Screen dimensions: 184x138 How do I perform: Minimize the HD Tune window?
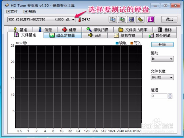155,6
